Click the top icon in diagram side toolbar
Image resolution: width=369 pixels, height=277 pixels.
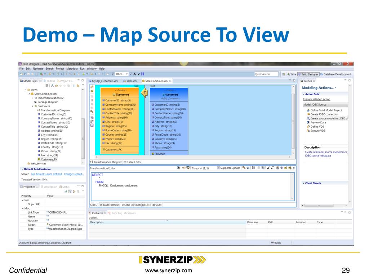pyautogui.click(x=92, y=87)
